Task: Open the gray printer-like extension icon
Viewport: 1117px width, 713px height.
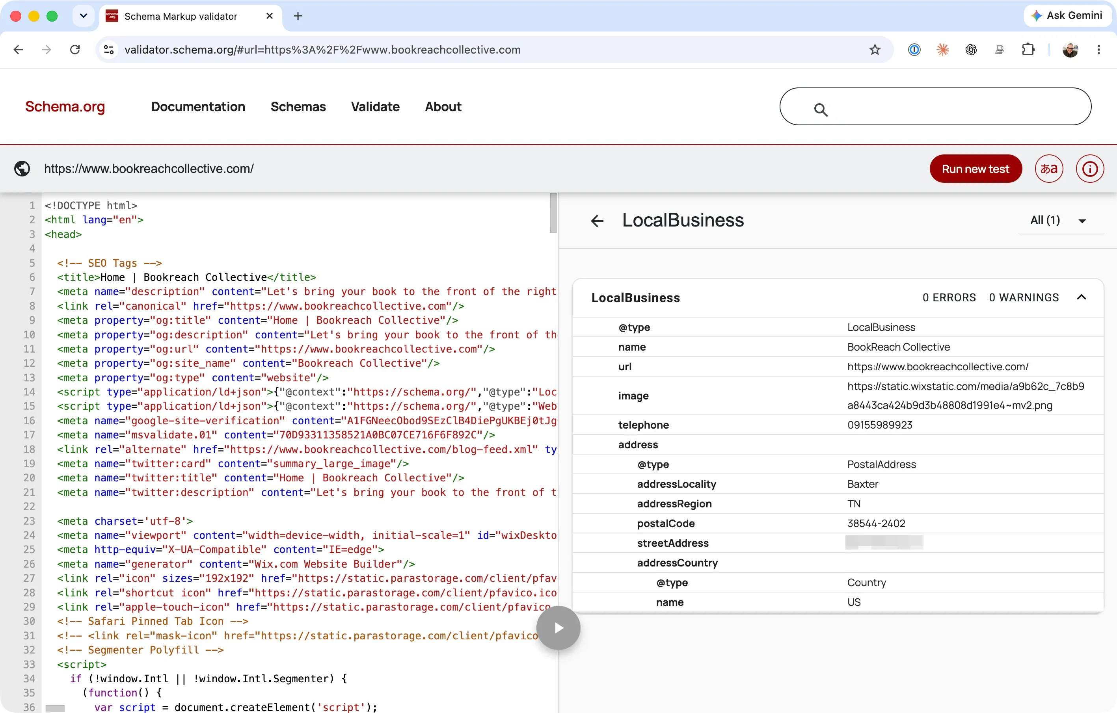Action: point(1000,50)
